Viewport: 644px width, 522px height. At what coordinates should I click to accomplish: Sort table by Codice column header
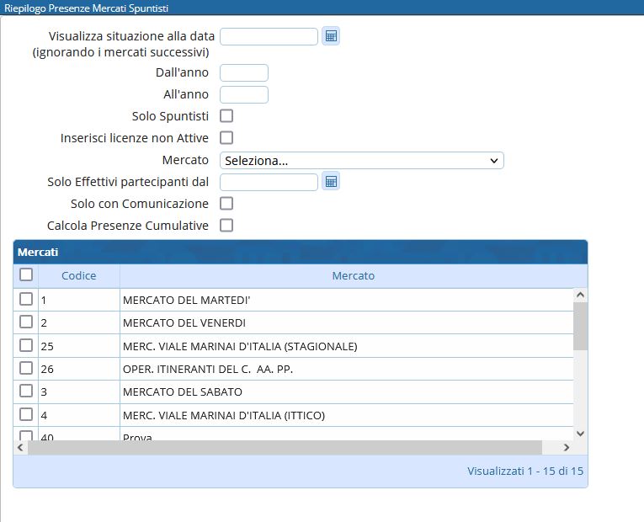click(x=78, y=276)
